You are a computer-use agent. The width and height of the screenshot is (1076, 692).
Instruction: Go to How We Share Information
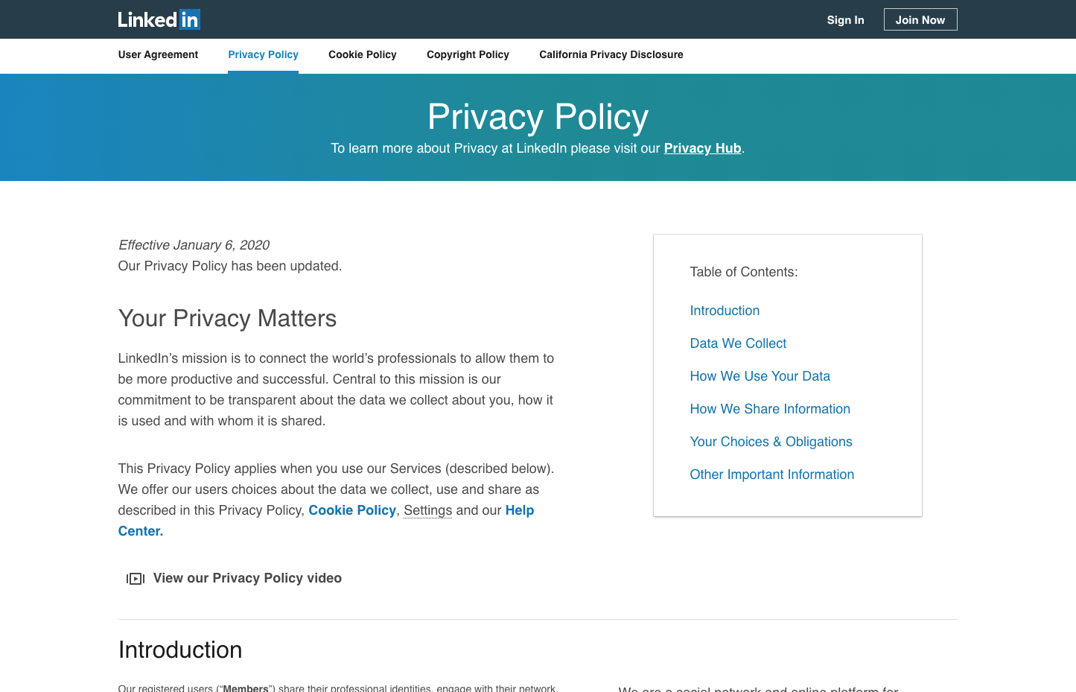(x=770, y=409)
